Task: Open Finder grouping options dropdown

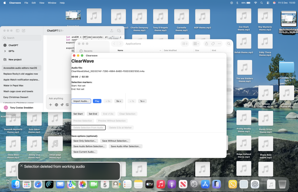Action: pyautogui.click(x=196, y=43)
